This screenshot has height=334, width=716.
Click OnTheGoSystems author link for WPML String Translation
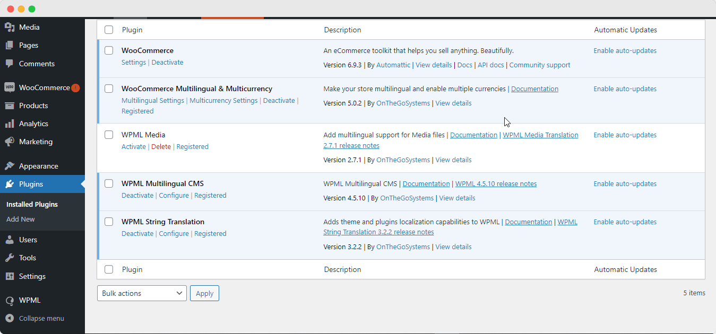pyautogui.click(x=403, y=247)
